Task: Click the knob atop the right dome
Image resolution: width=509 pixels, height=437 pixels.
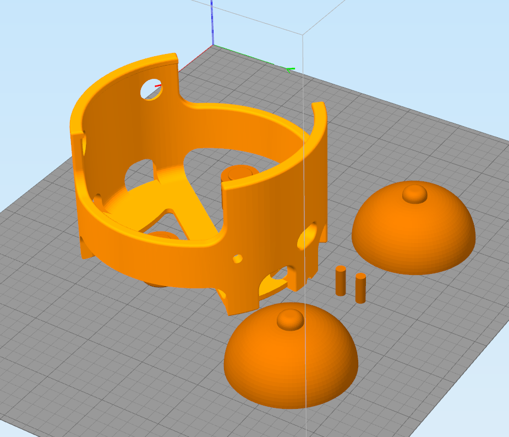Action: coord(415,194)
